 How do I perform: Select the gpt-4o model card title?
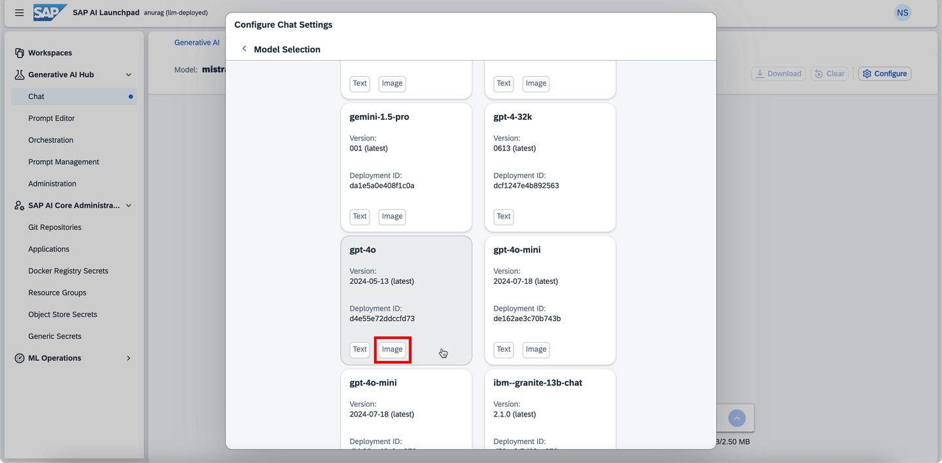point(362,250)
